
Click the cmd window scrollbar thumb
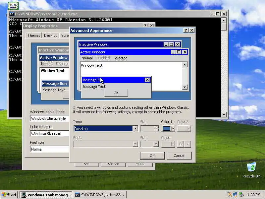click(x=224, y=27)
